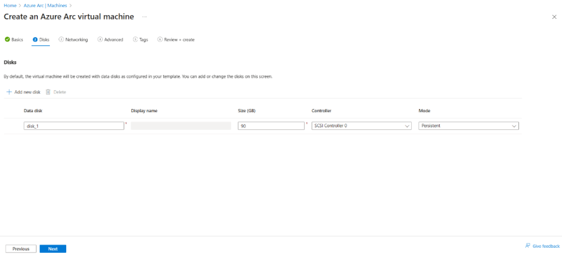Click the Previous button
562x254 pixels.
[x=21, y=248]
